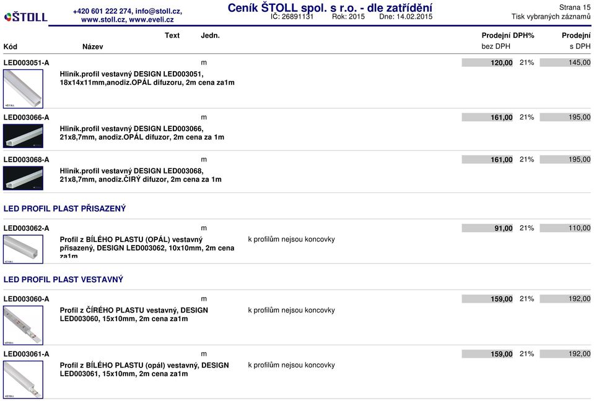
Task: Select the Strana 15 page number
Action: (575, 7)
